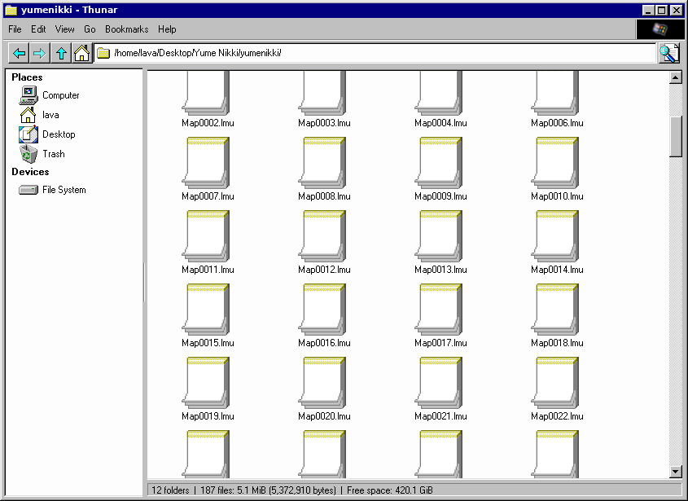Select the Map0016.lmu file icon

[322, 309]
